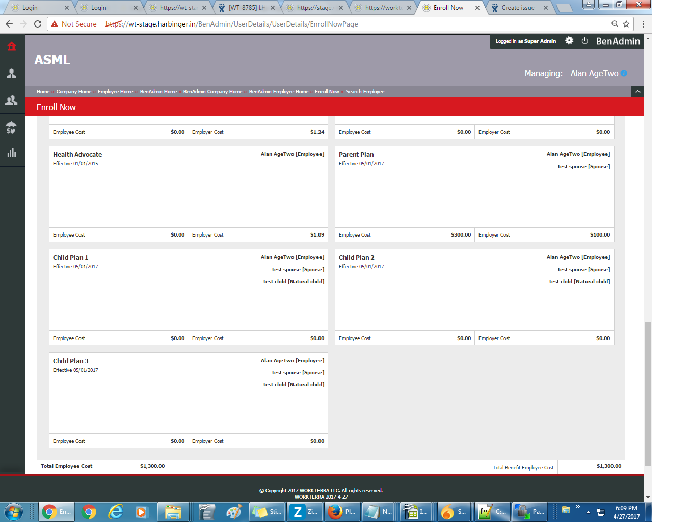
Task: Click the blue info icon beside Alan AgeTwo
Action: pos(624,73)
